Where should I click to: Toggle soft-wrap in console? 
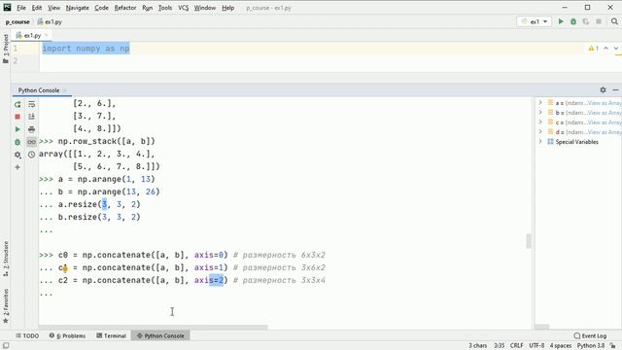pyautogui.click(x=31, y=104)
